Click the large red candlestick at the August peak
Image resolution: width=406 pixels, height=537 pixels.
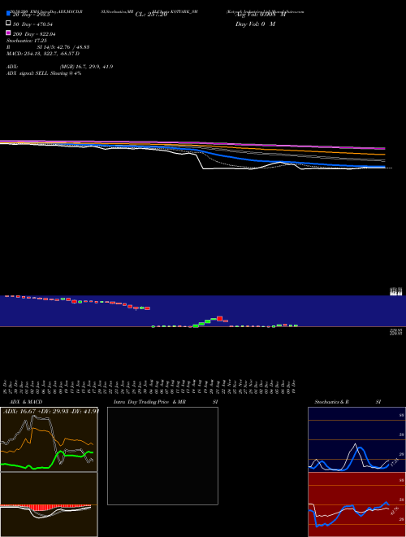tap(219, 318)
